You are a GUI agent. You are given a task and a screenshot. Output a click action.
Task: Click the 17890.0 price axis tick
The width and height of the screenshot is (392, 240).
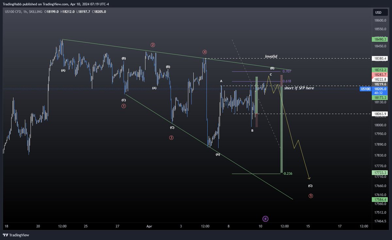coord(380,144)
